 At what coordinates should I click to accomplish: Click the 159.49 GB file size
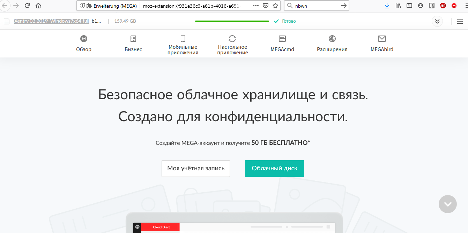(x=125, y=21)
